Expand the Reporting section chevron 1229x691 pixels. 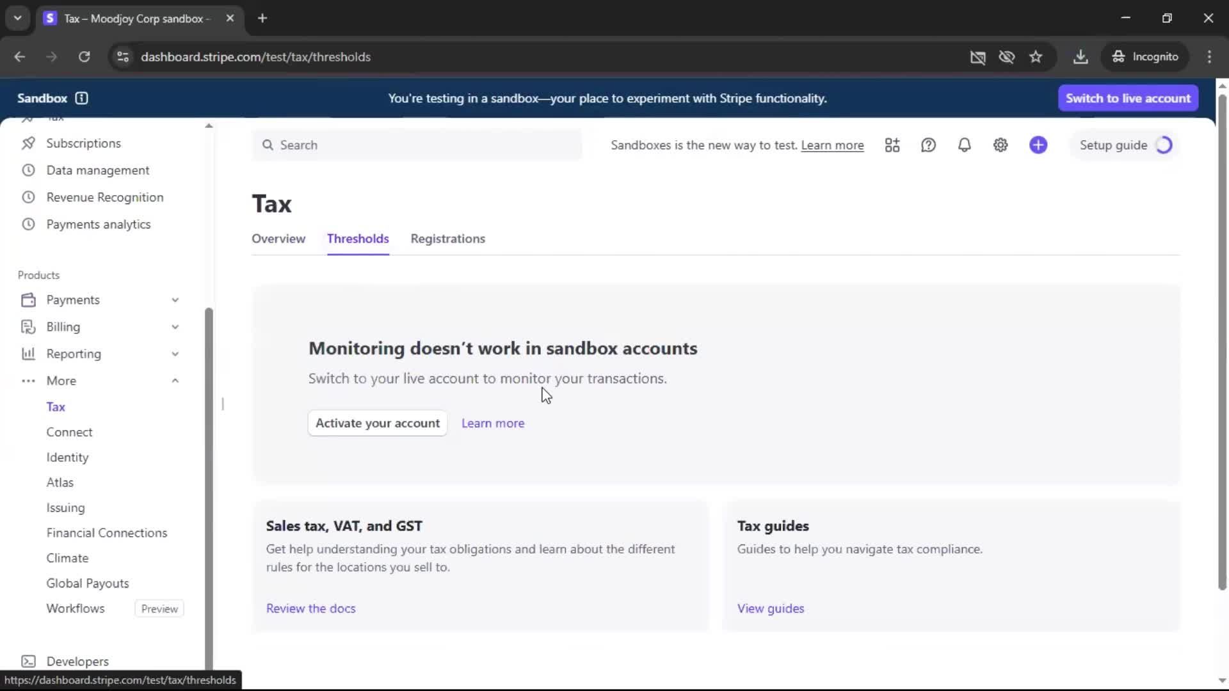[175, 354]
